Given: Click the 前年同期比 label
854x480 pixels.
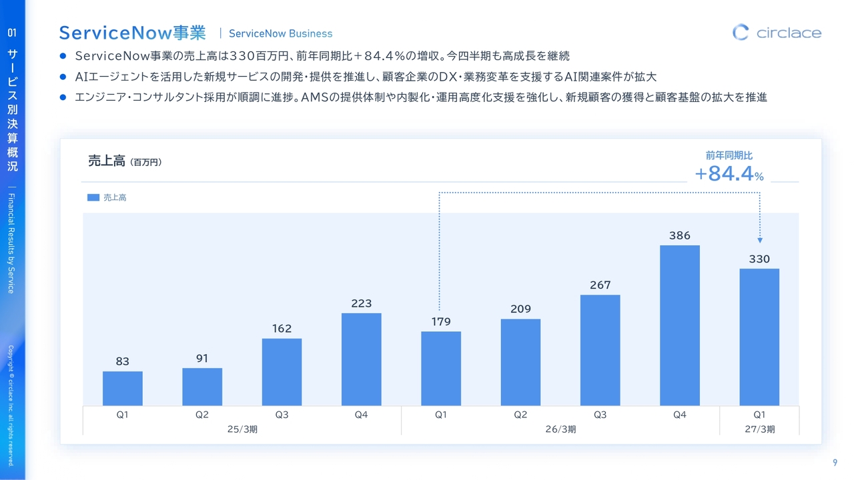Looking at the screenshot, I should pos(729,155).
